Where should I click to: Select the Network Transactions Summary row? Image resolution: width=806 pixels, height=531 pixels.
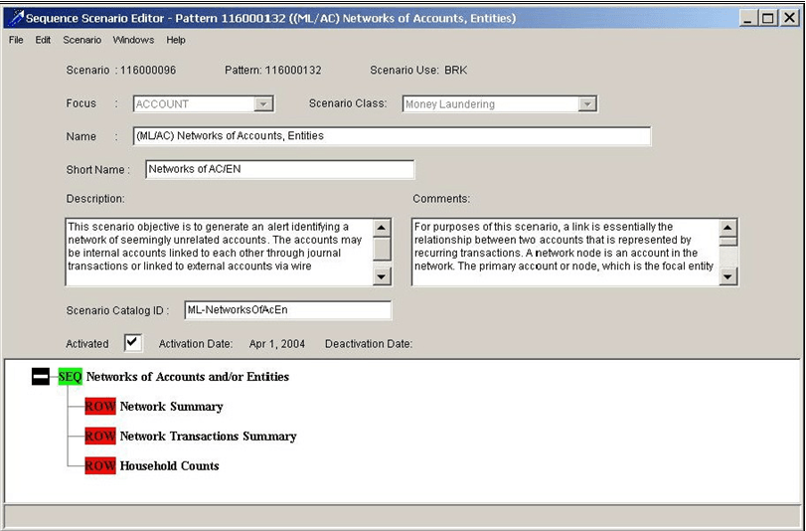click(x=208, y=437)
